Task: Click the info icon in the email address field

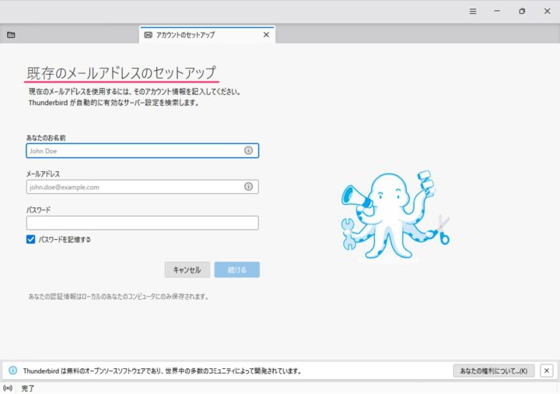Action: click(248, 187)
